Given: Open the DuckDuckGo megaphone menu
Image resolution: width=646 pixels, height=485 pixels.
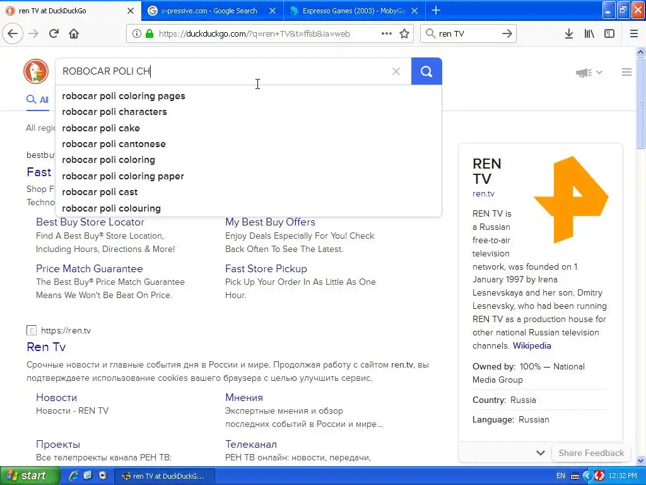Looking at the screenshot, I should tap(589, 73).
